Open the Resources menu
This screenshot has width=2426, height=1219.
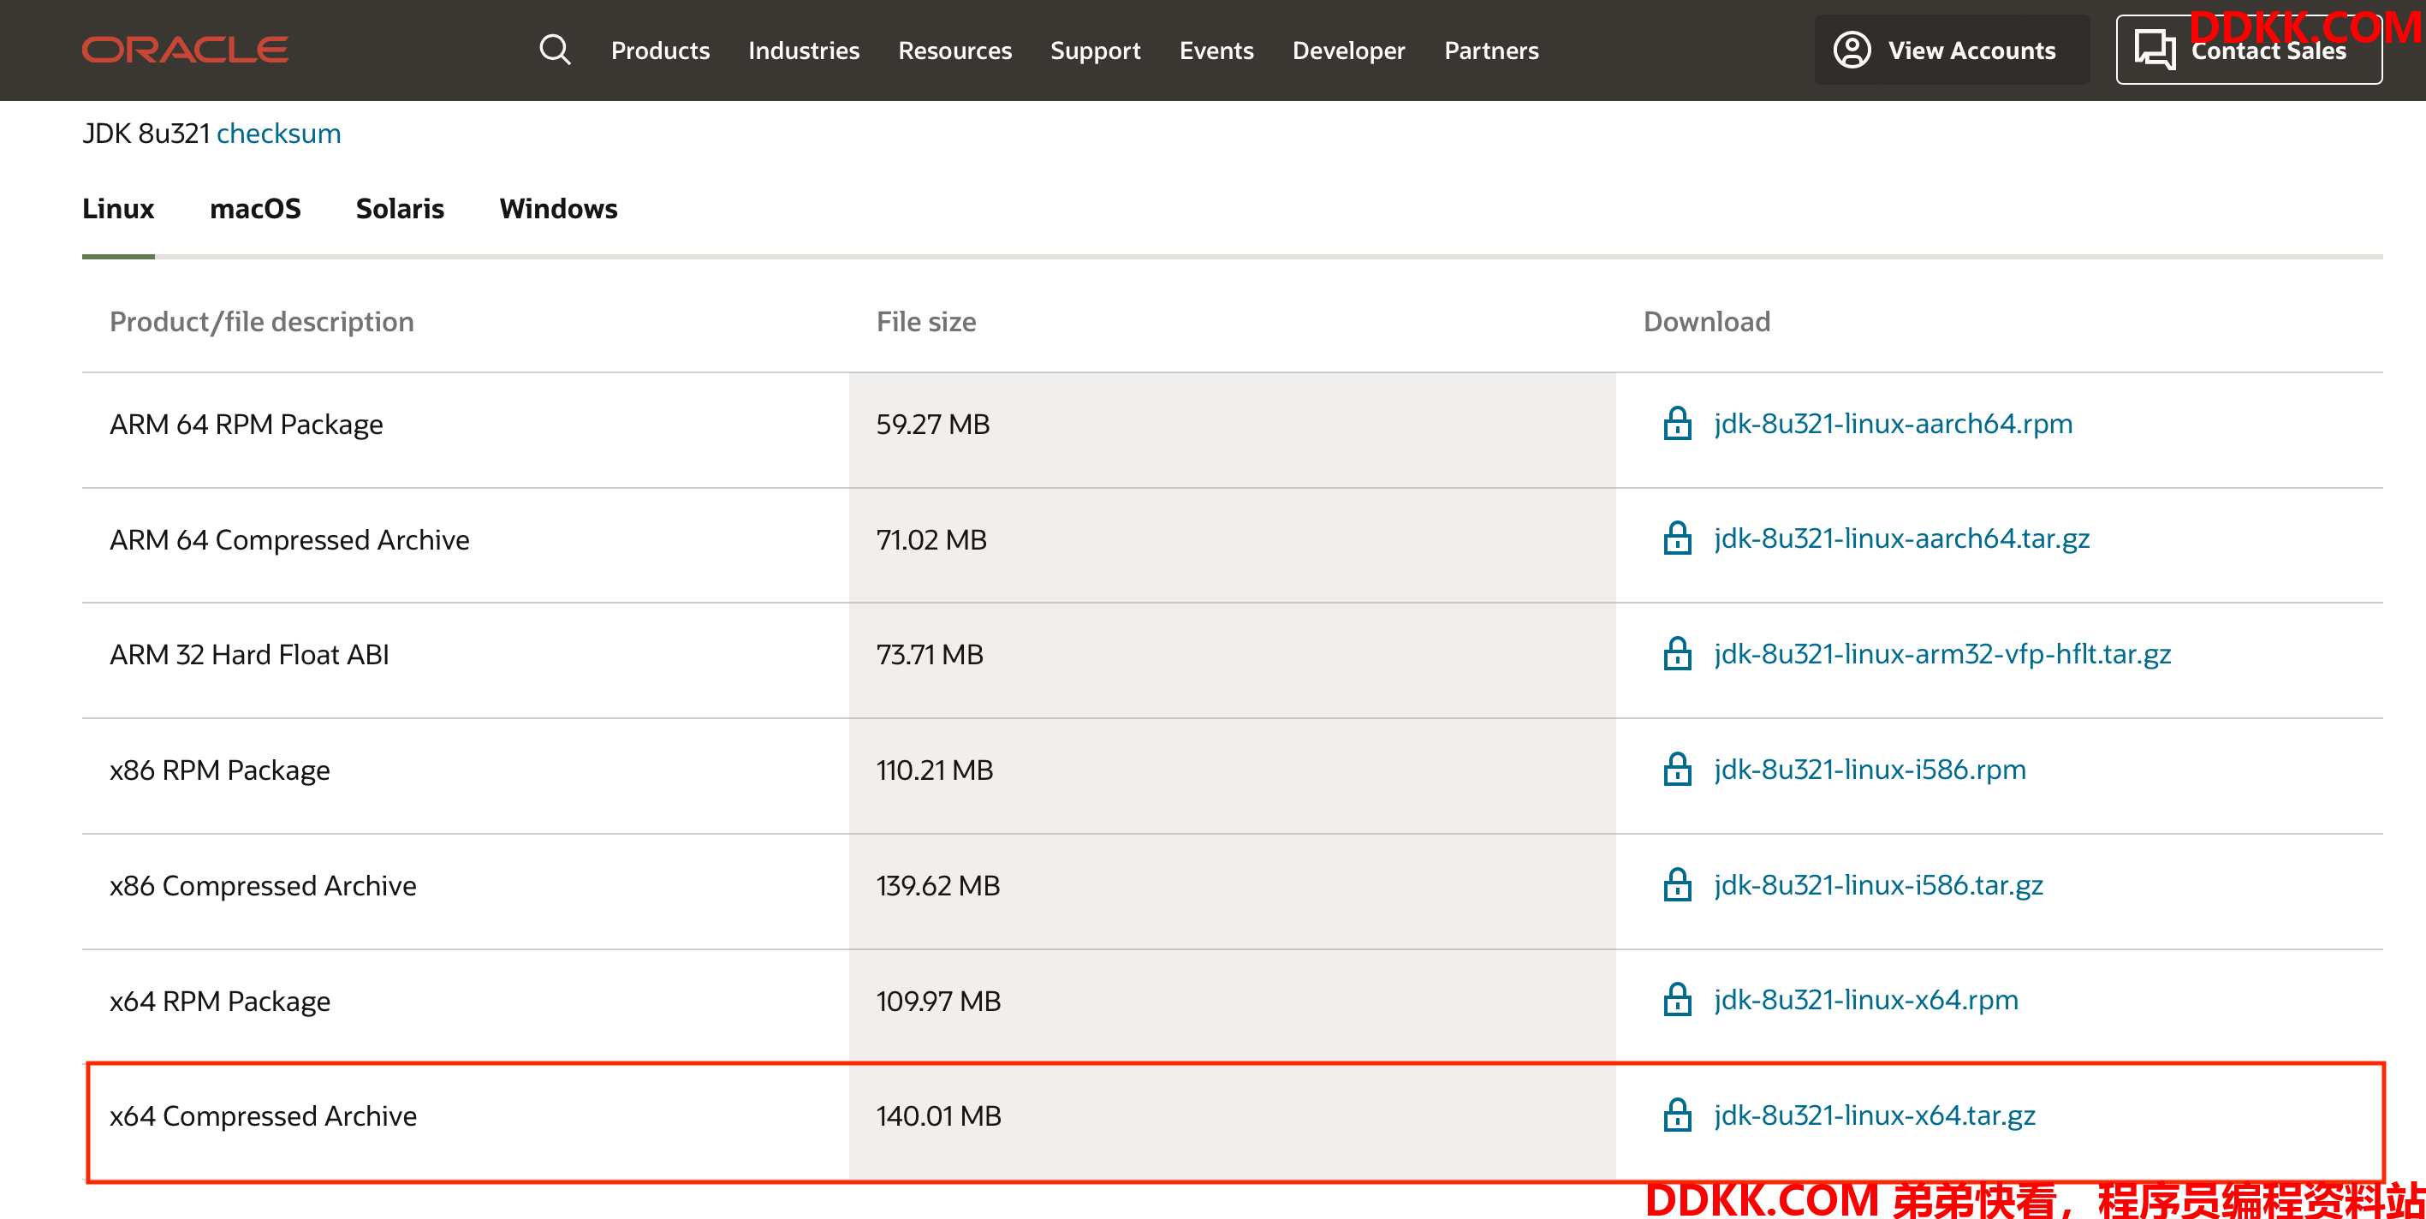(x=955, y=50)
